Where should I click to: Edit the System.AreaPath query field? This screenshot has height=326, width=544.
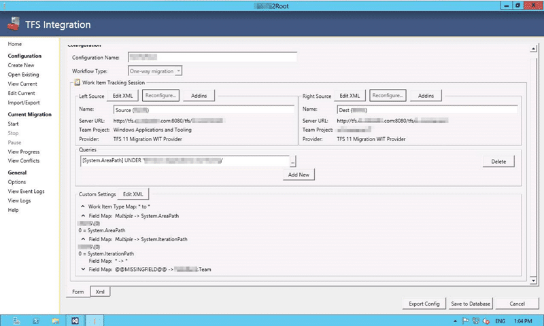click(185, 161)
